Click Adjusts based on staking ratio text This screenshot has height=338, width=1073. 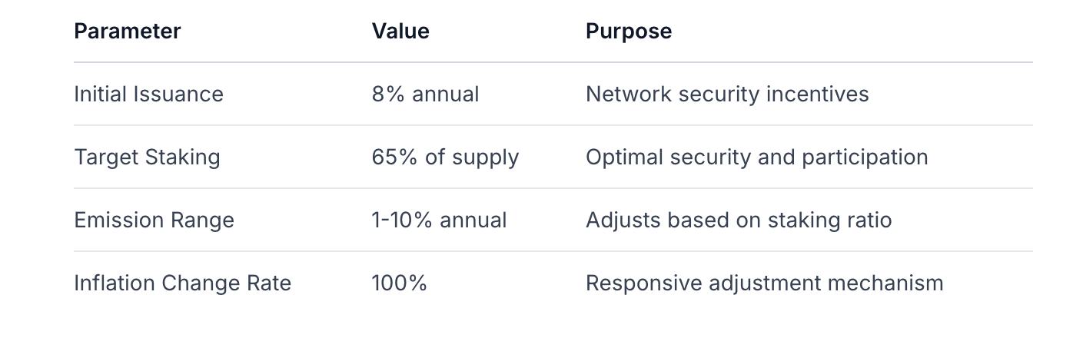coord(738,220)
